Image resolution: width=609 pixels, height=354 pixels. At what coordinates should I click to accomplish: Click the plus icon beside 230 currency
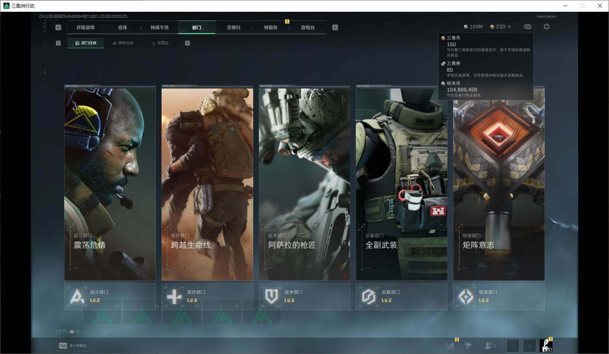pos(509,27)
